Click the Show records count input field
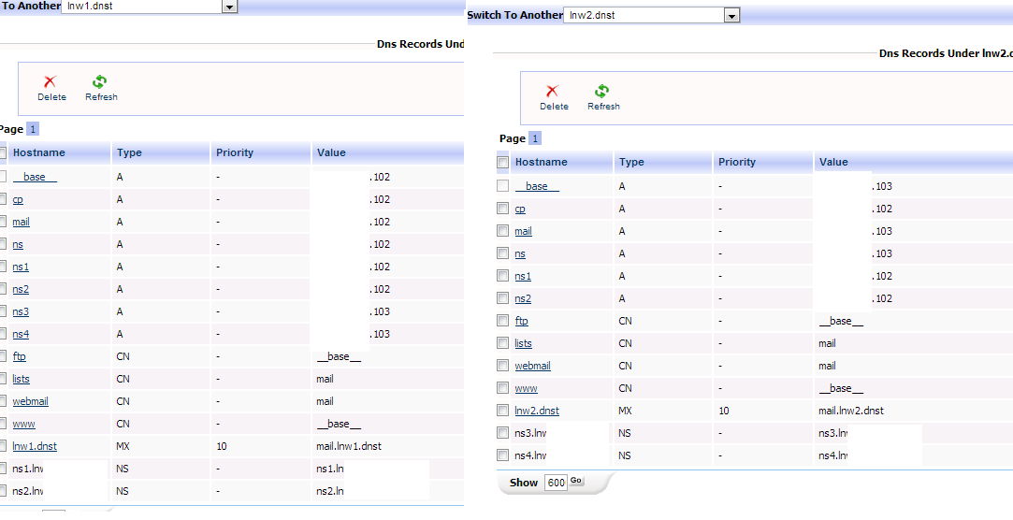 click(x=556, y=483)
